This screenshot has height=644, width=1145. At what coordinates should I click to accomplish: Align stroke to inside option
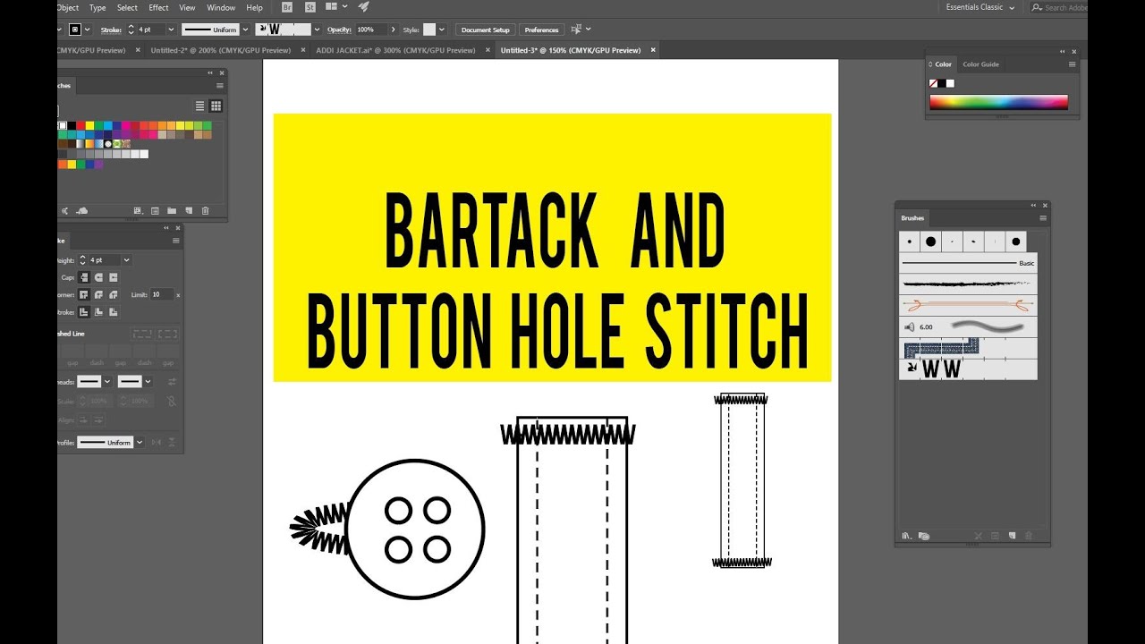pos(98,311)
